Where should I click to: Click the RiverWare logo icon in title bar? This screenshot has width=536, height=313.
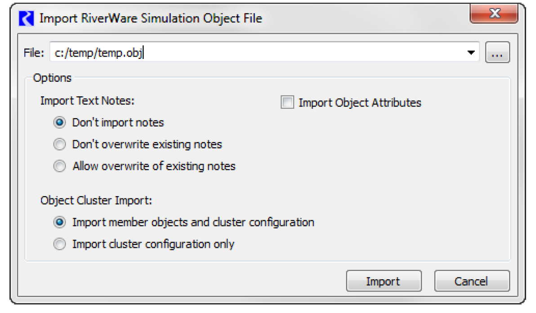coord(27,18)
